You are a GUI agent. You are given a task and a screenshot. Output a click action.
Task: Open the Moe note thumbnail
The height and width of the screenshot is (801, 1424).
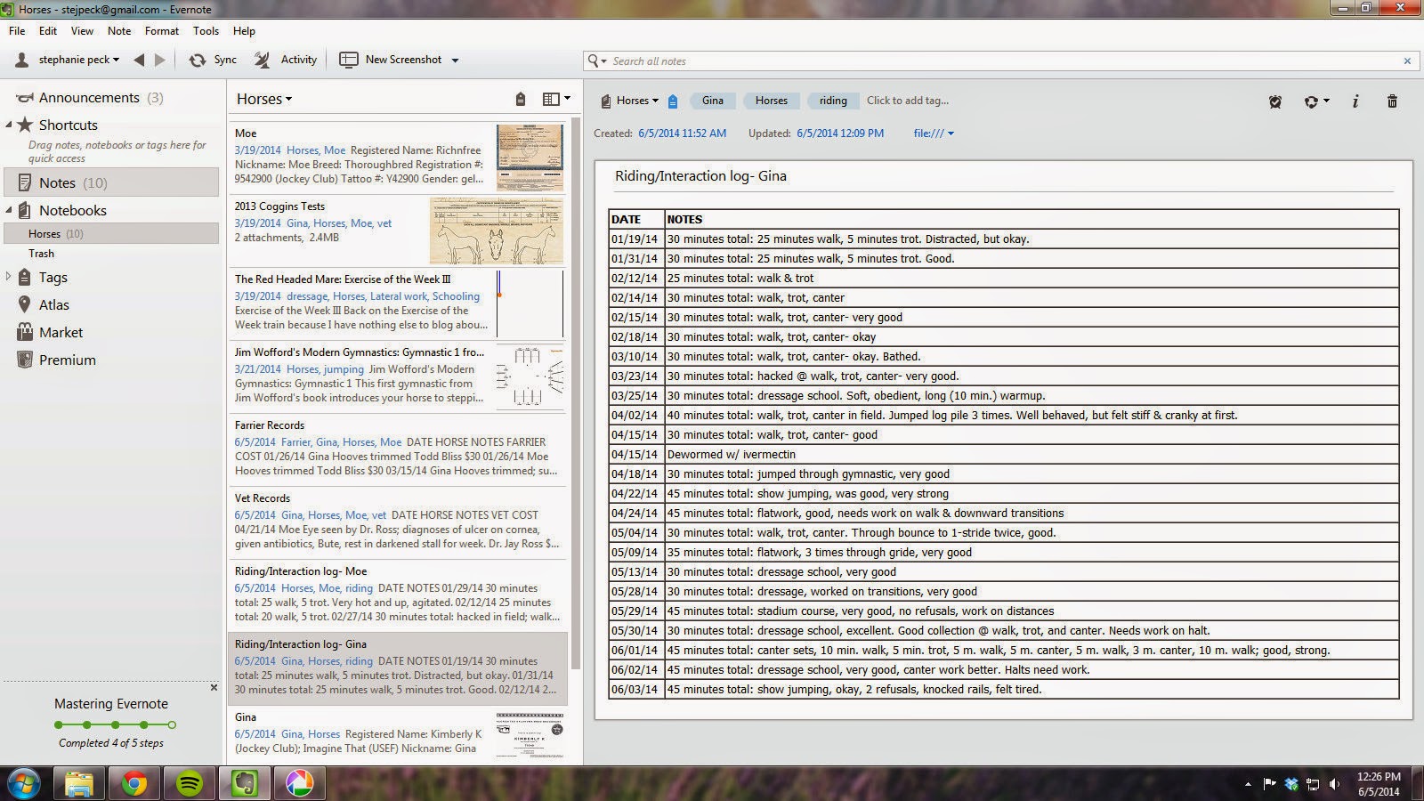[x=530, y=158]
